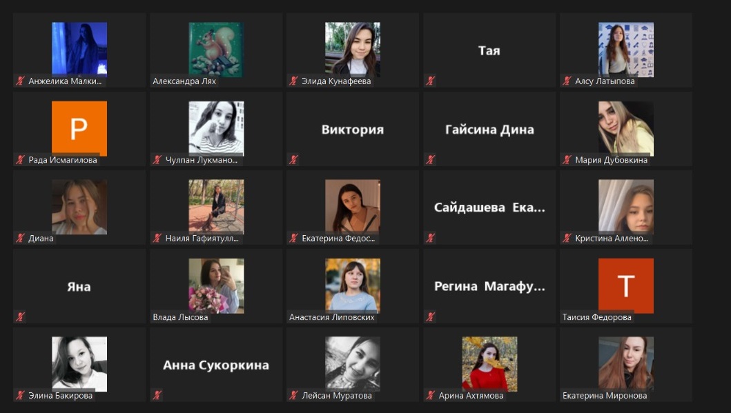Click Элида Кунафеева name label
731x413 pixels.
[336, 81]
